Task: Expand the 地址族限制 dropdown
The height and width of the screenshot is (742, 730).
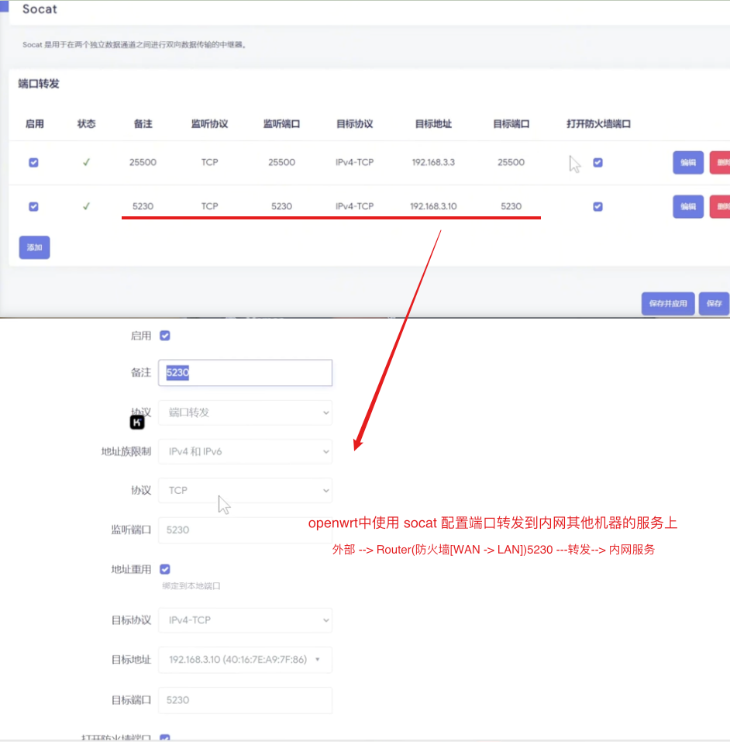Action: coord(245,451)
